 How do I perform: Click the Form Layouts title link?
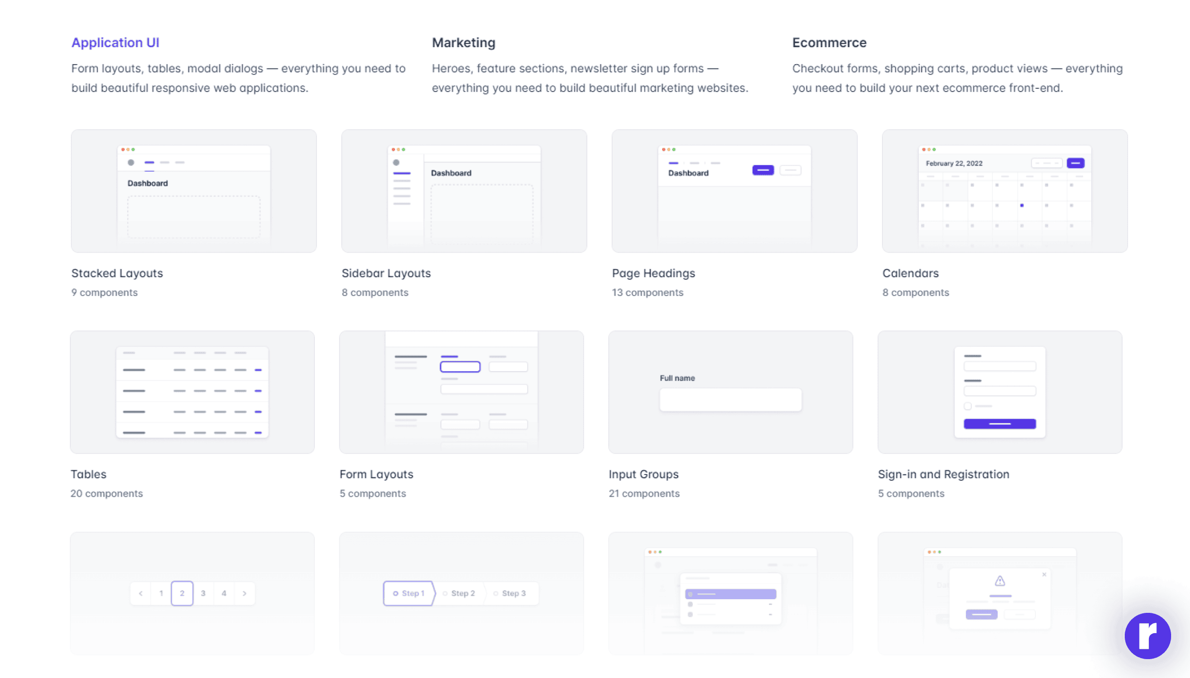tap(377, 474)
